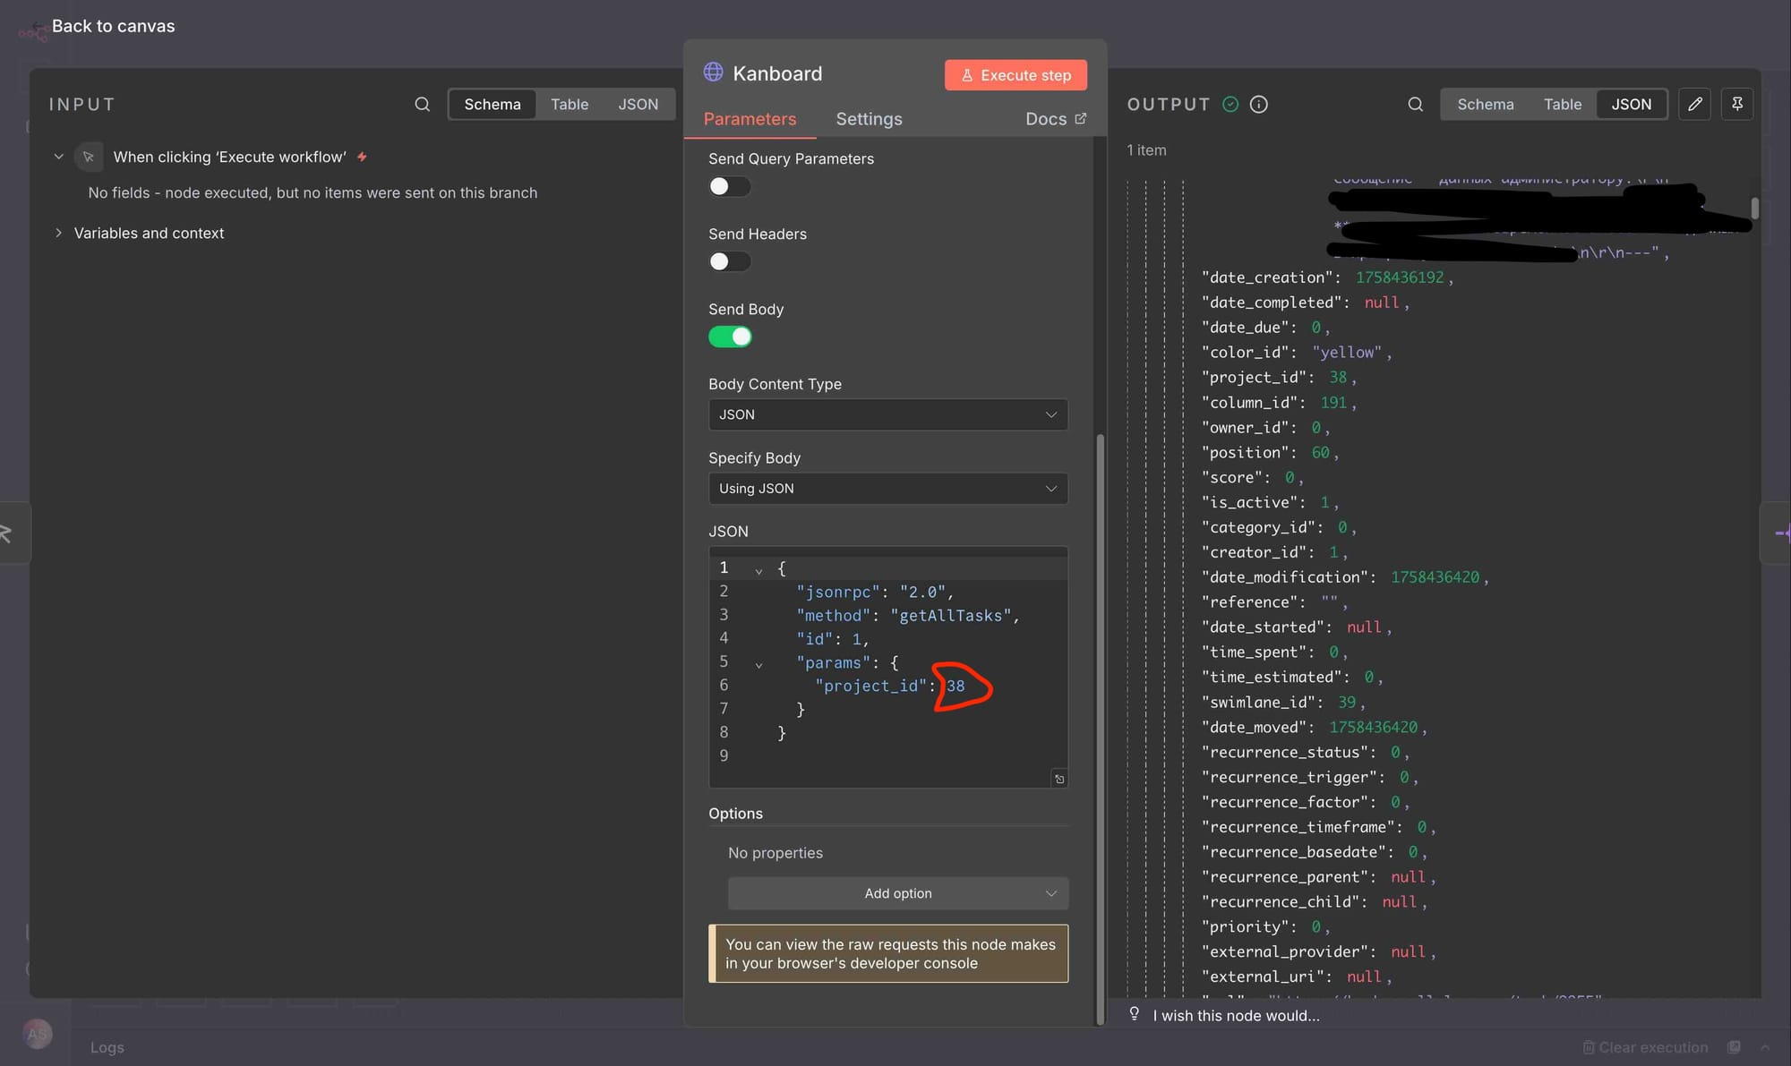Open Body Content Type dropdown

(x=887, y=414)
